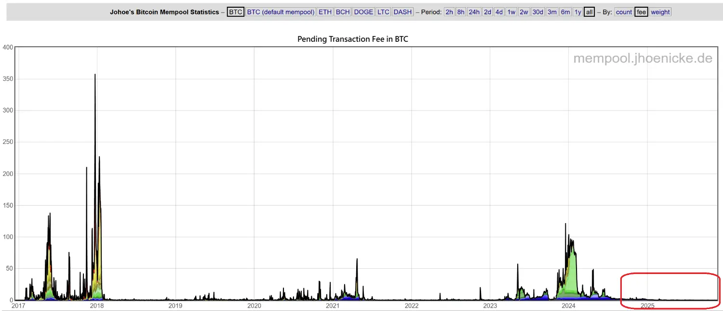Open the LTC mempool statistics
The height and width of the screenshot is (311, 723).
point(383,12)
